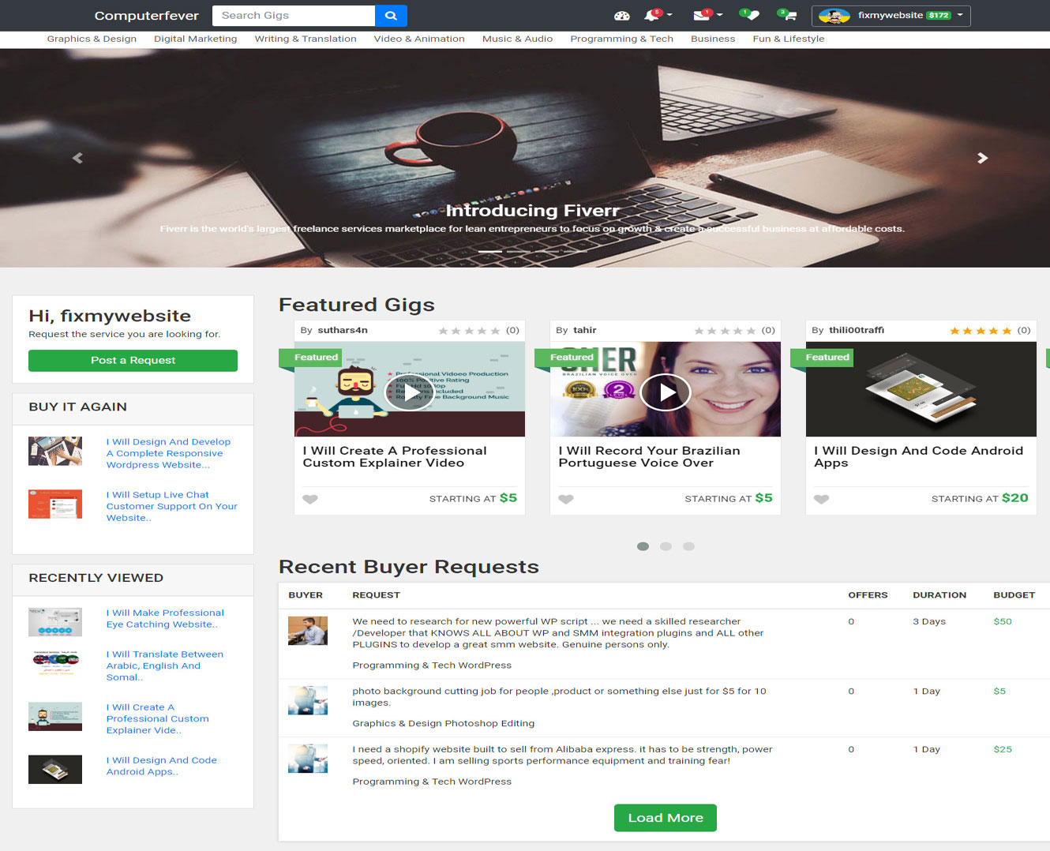Open the Programming & Tech category
This screenshot has width=1050, height=851.
(621, 38)
